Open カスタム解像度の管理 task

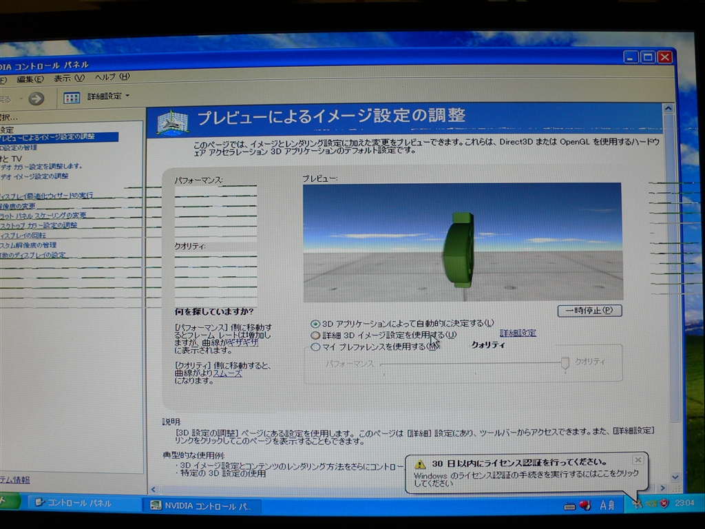tap(28, 245)
